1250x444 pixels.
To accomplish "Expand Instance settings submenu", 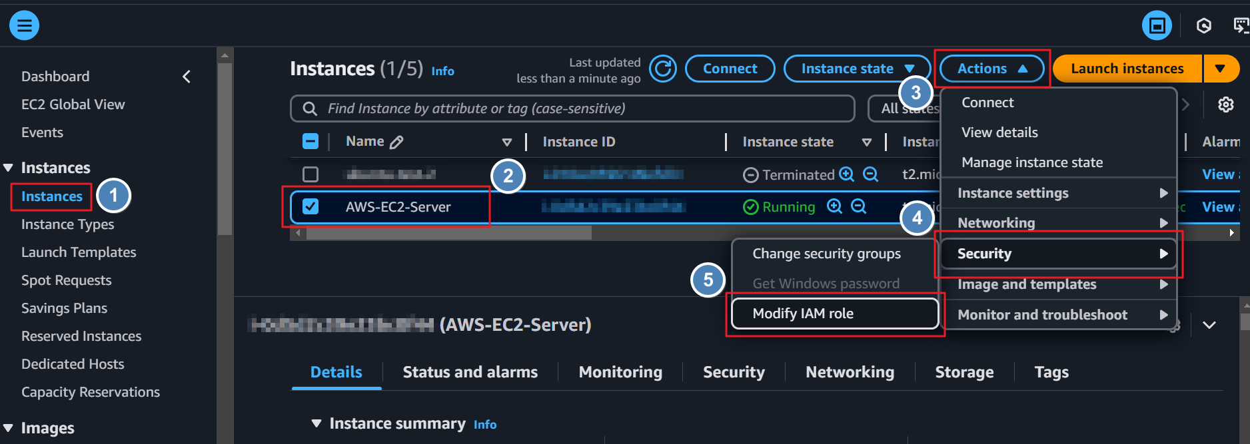I will click(1059, 193).
